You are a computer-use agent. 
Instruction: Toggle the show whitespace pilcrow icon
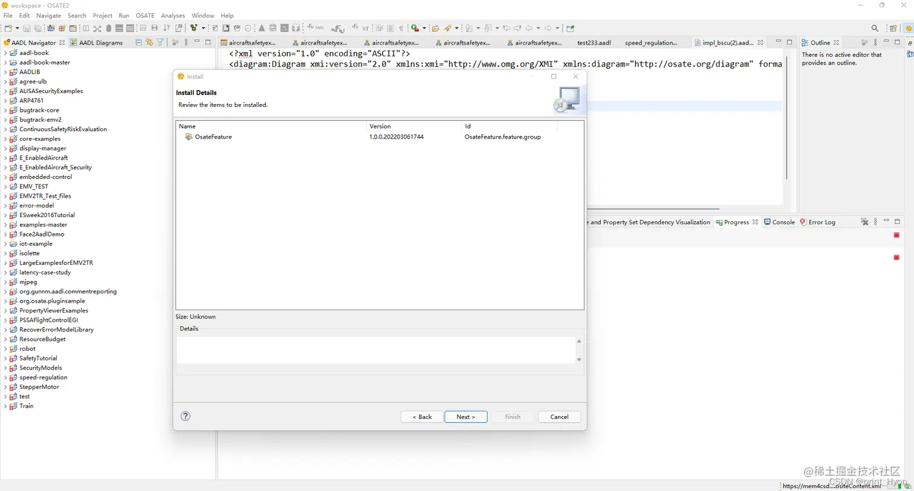(x=401, y=28)
